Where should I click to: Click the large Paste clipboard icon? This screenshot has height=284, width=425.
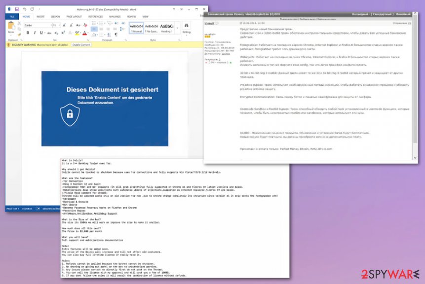tap(11, 26)
